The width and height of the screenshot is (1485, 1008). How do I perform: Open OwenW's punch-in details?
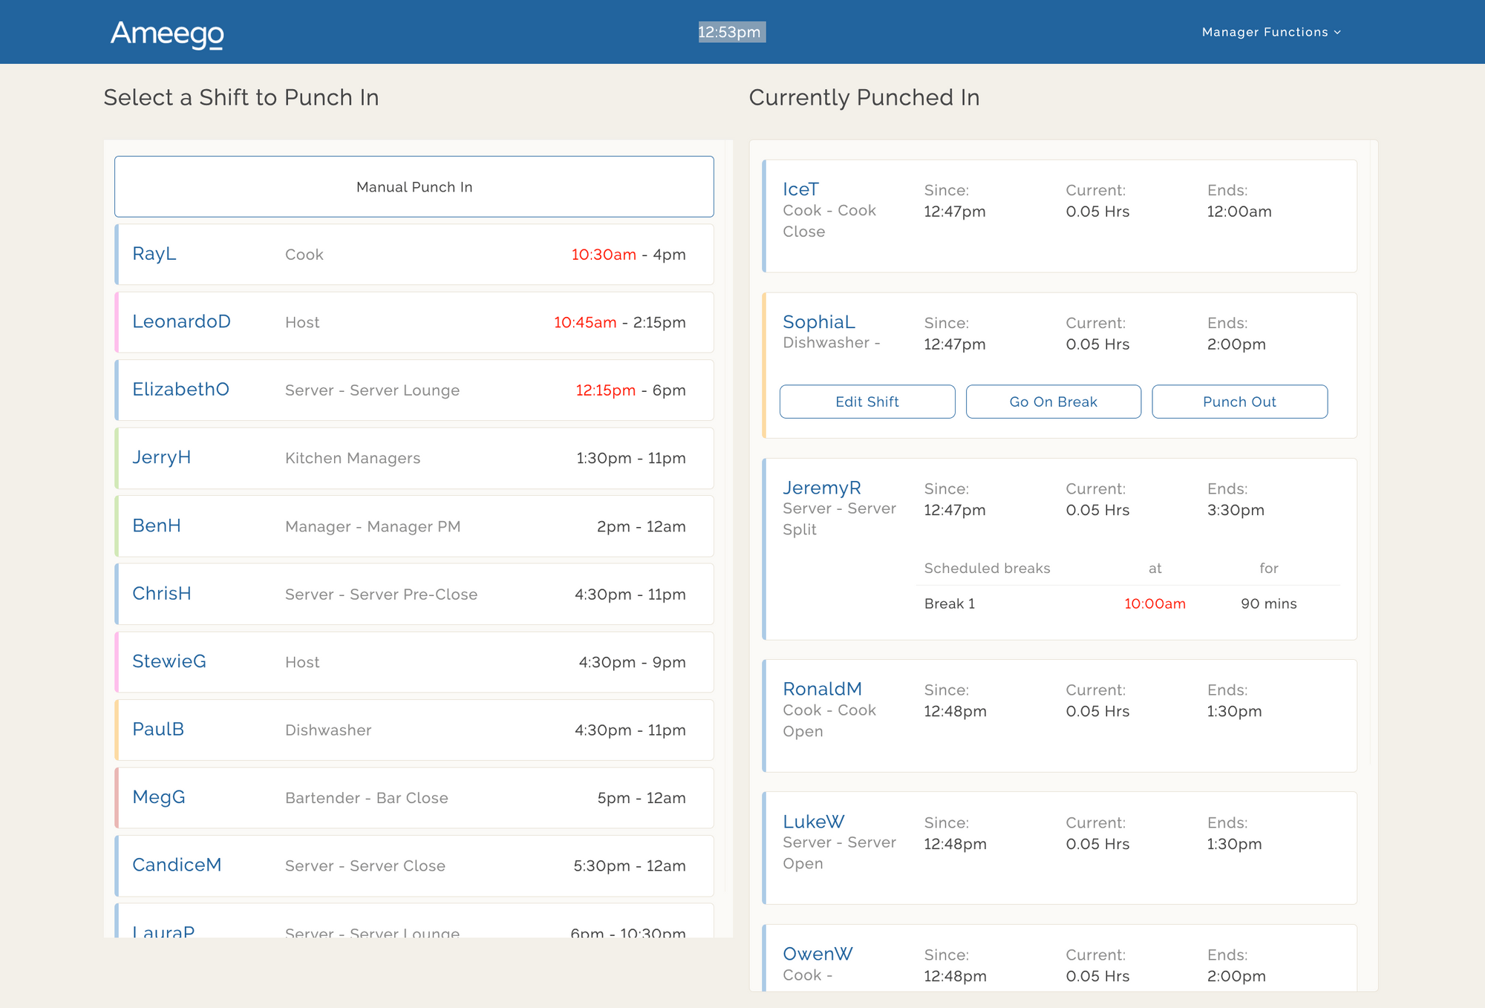pyautogui.click(x=817, y=954)
